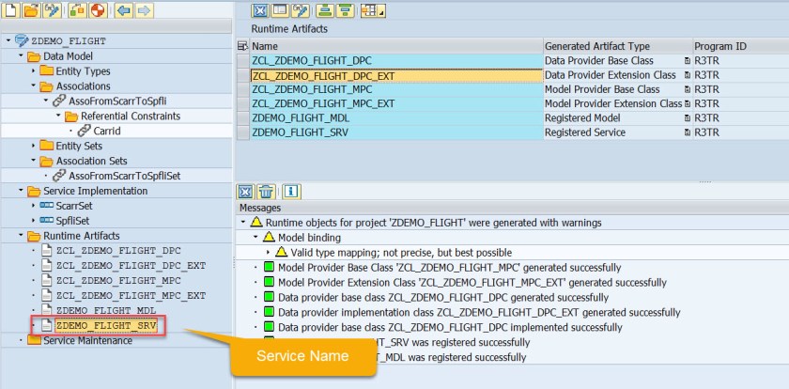Collapse the Runtime Artifacts folder
789x389 pixels.
(x=21, y=236)
